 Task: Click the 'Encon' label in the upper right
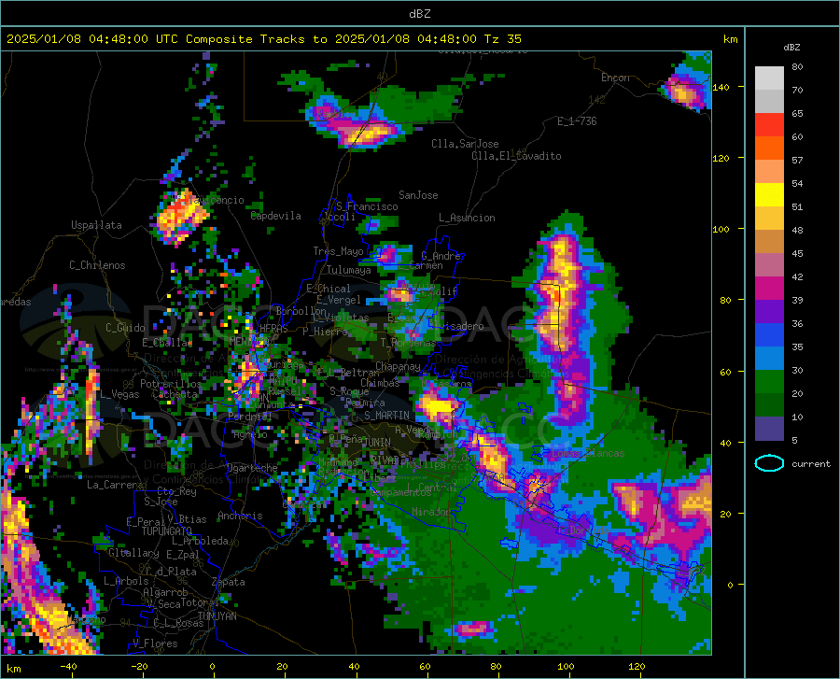pos(615,78)
